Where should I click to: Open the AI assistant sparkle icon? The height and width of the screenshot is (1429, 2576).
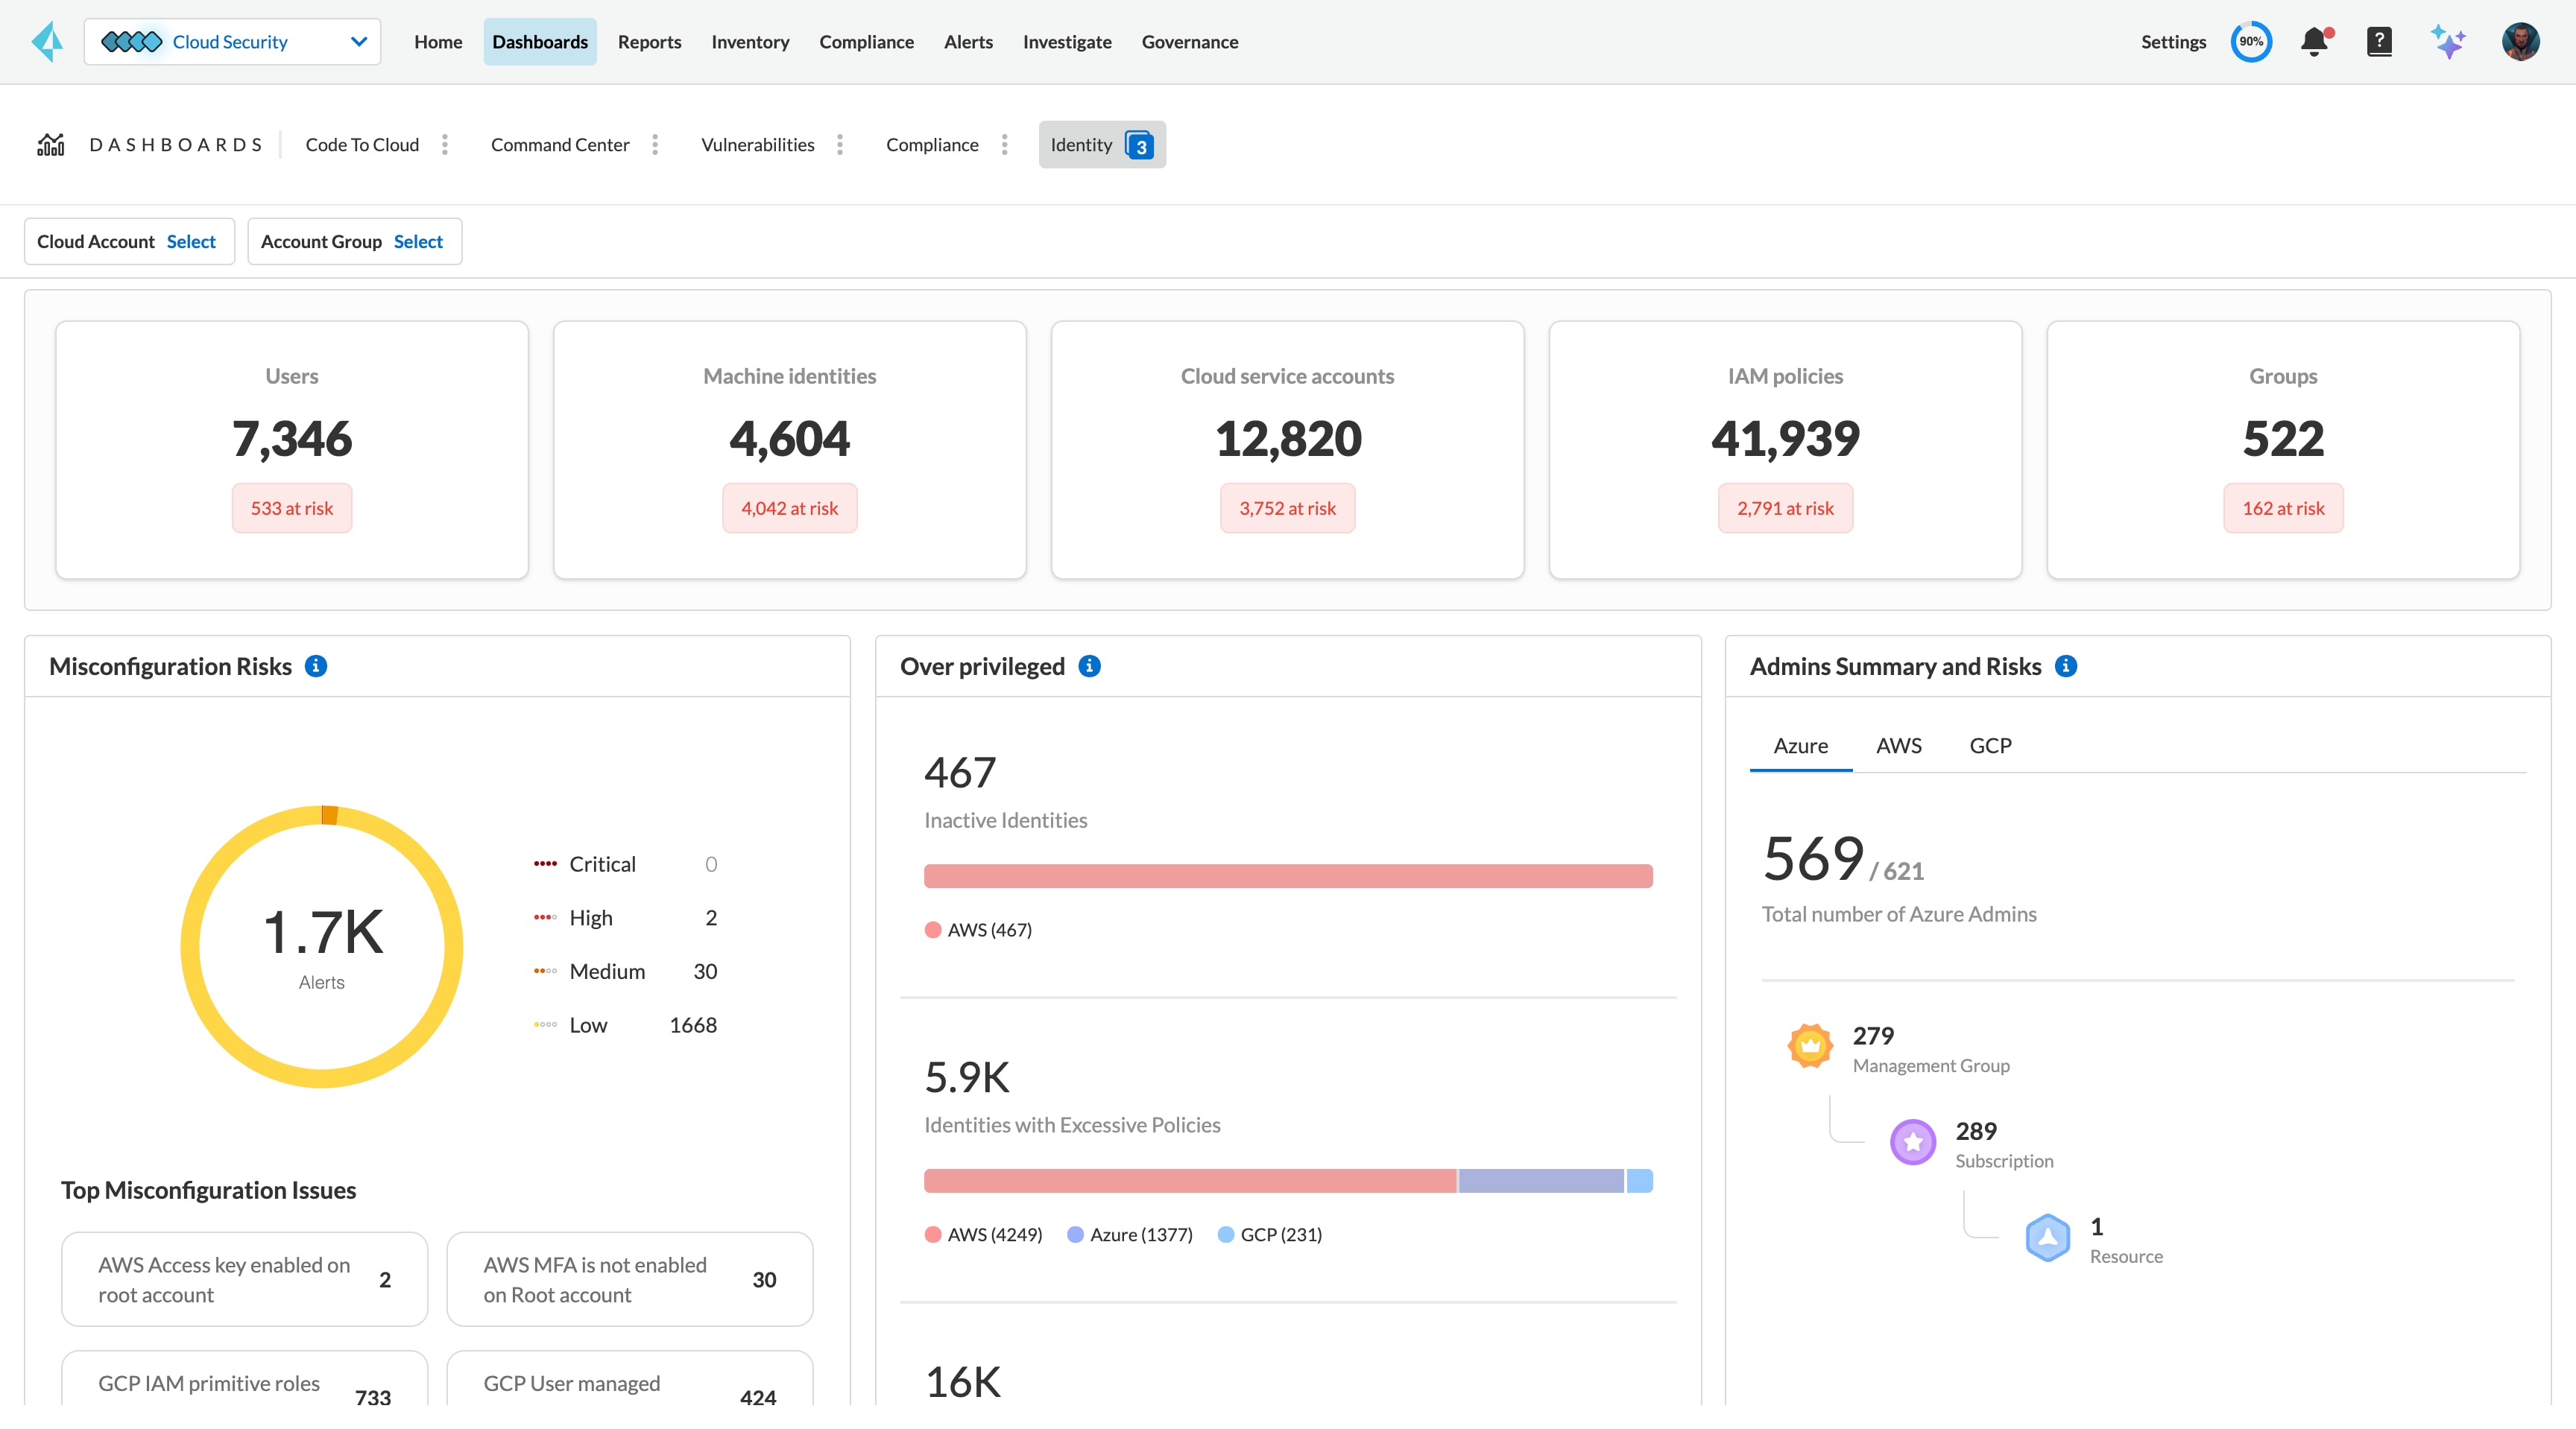click(2448, 39)
